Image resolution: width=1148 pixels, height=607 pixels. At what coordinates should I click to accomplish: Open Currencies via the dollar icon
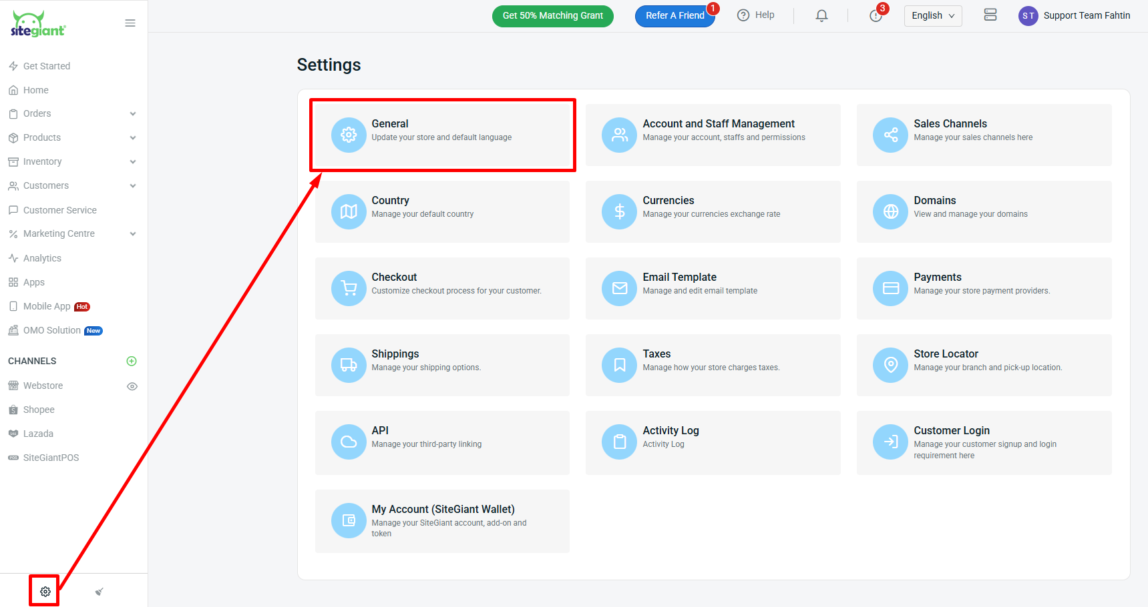click(619, 211)
